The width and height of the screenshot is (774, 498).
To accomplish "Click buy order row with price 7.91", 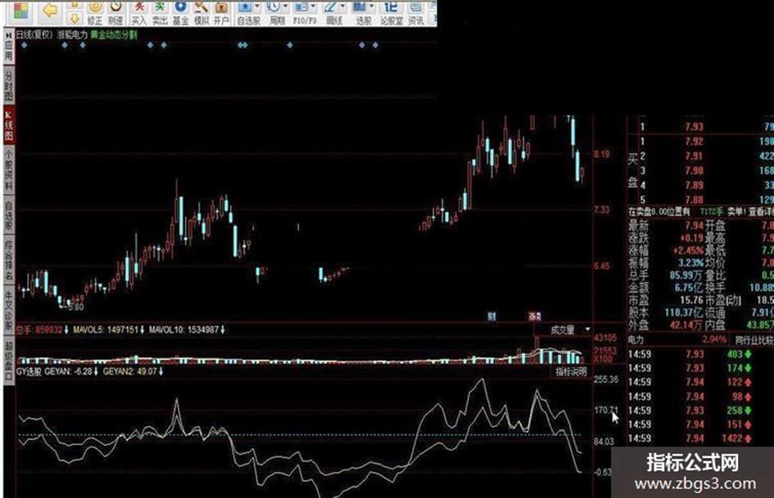I will 700,156.
